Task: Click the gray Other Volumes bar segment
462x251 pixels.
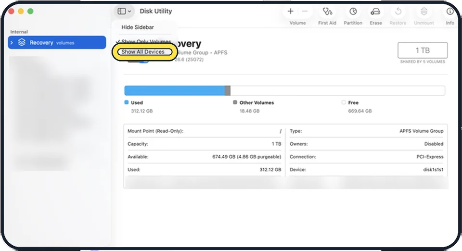Action: click(x=228, y=90)
